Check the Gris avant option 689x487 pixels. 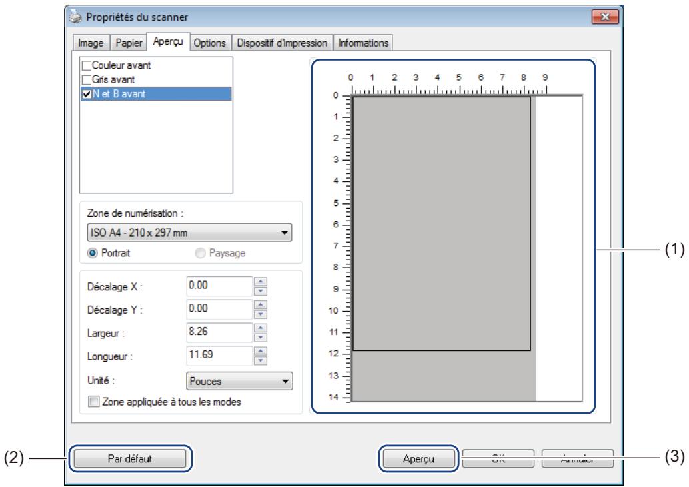tap(87, 79)
